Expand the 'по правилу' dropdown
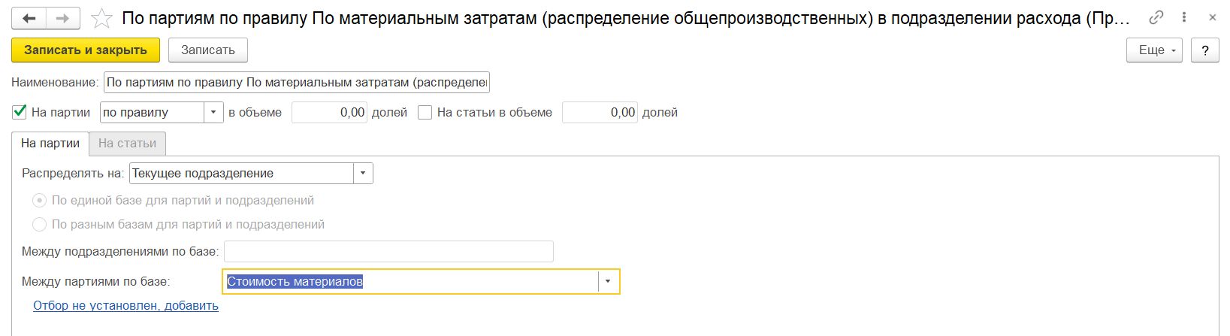The image size is (1230, 336). [x=213, y=112]
